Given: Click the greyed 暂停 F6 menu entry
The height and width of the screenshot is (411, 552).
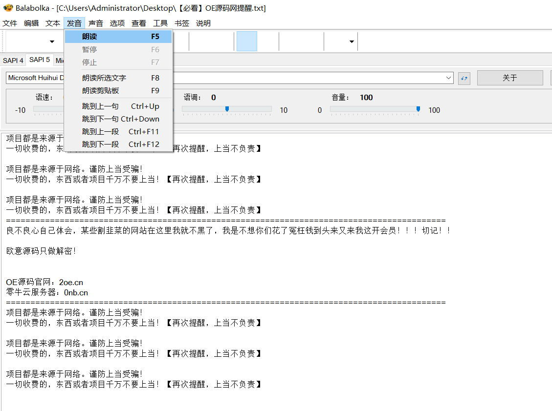Looking at the screenshot, I should coord(118,50).
